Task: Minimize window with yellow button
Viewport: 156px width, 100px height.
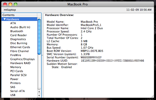Action: tap(10, 4)
